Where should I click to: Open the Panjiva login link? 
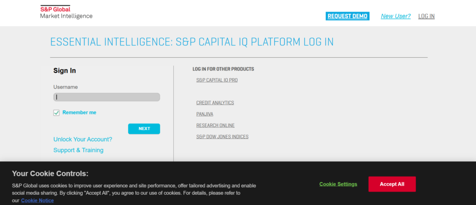[x=205, y=114]
